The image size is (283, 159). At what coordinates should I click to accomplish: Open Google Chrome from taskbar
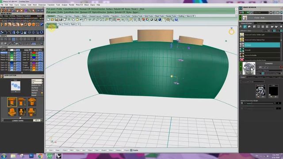click(x=40, y=156)
